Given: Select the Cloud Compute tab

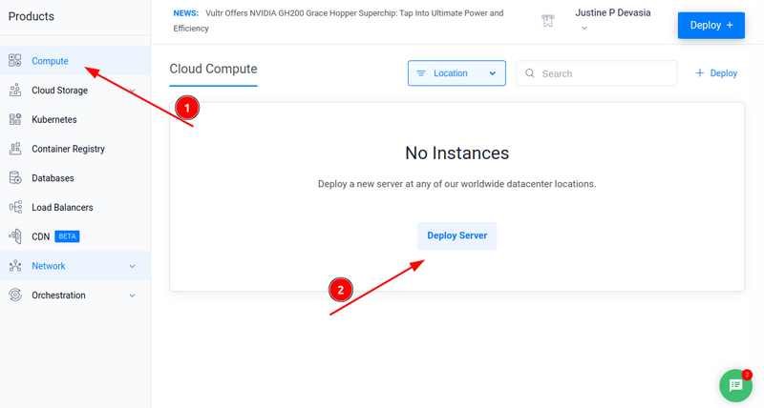Looking at the screenshot, I should click(x=213, y=70).
